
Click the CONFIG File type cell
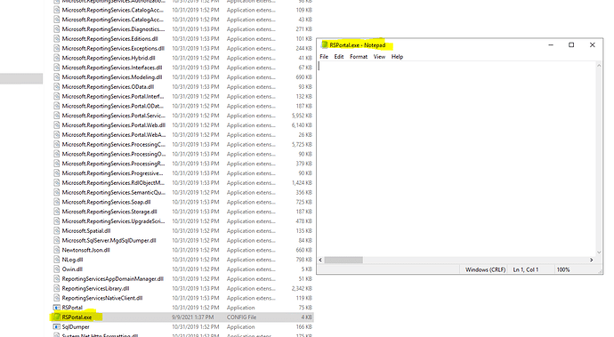(x=241, y=317)
